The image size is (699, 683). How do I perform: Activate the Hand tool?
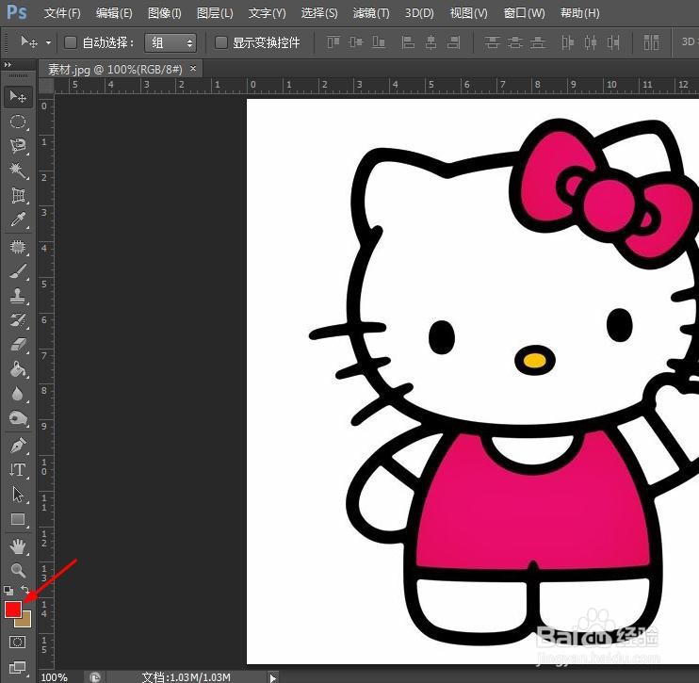click(18, 545)
